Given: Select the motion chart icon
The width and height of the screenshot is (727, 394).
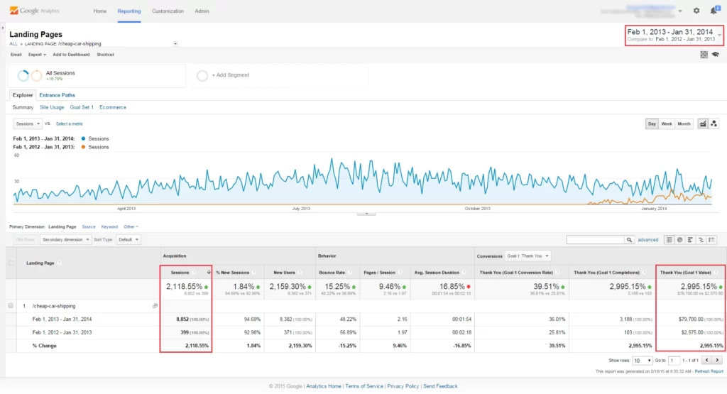Looking at the screenshot, I should pos(714,124).
